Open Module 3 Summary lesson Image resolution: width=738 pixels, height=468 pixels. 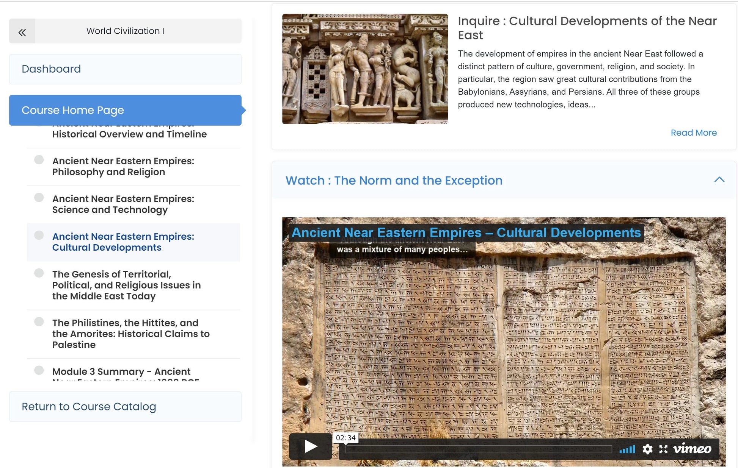pos(121,371)
